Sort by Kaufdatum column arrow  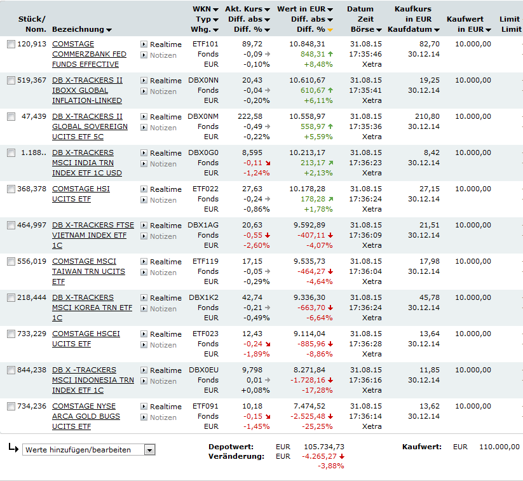tap(437, 30)
